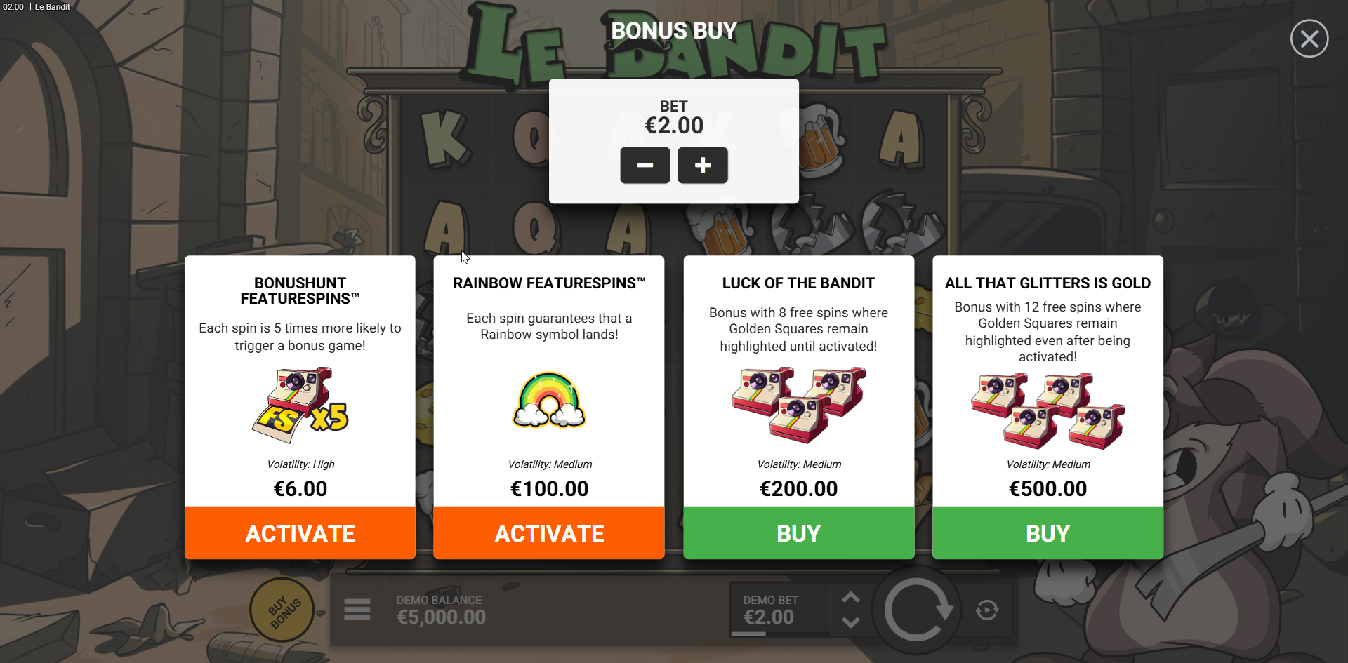Click the bet amount €2.00 label
This screenshot has width=1348, height=663.
pyautogui.click(x=674, y=126)
